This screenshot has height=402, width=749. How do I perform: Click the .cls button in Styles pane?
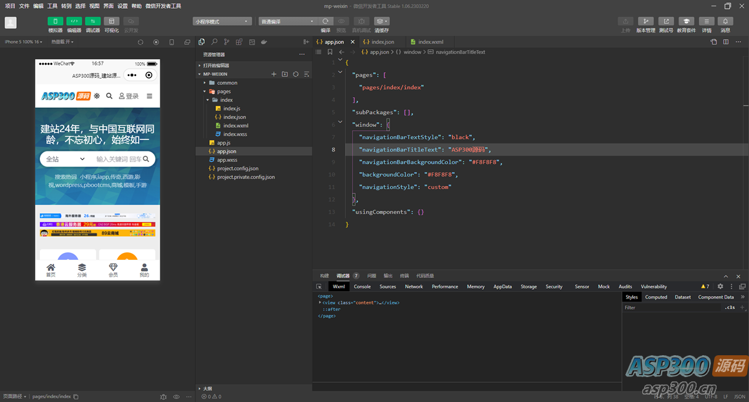(x=729, y=307)
